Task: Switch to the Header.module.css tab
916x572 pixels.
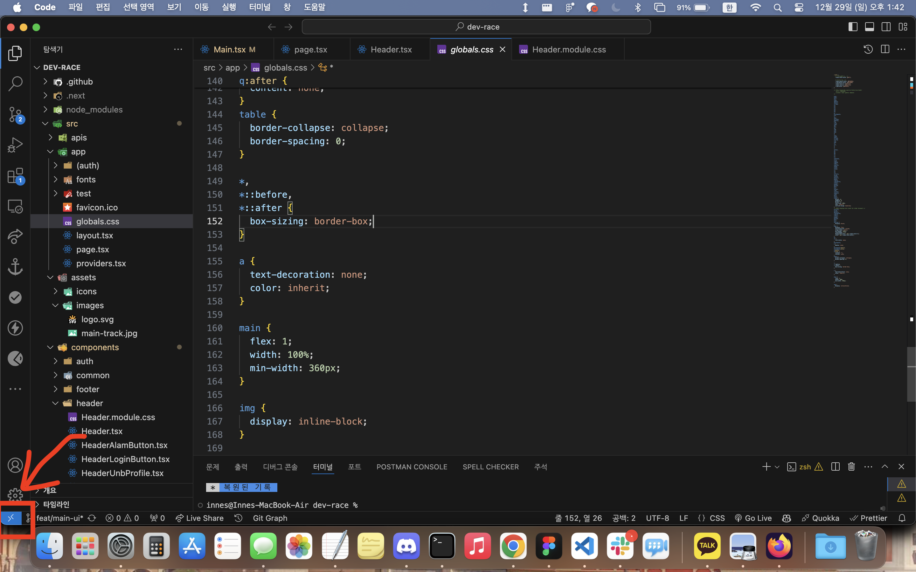Action: click(568, 50)
